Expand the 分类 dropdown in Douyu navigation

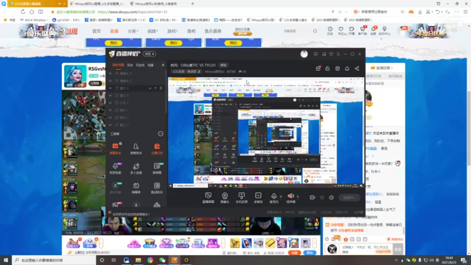pyautogui.click(x=133, y=31)
